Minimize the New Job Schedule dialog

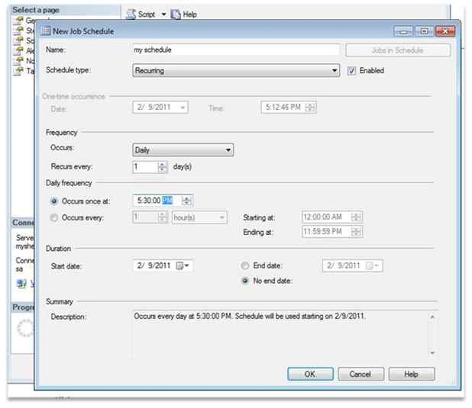(404, 31)
